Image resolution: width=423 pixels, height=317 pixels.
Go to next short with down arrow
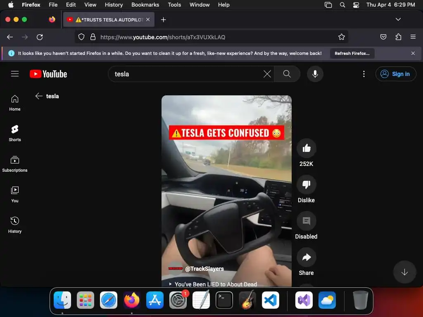click(x=404, y=272)
